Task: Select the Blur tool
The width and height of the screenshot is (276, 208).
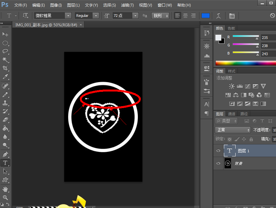Action: click(x=5, y=137)
